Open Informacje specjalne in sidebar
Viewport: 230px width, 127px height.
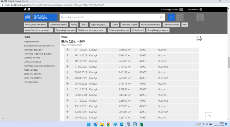[33, 50]
